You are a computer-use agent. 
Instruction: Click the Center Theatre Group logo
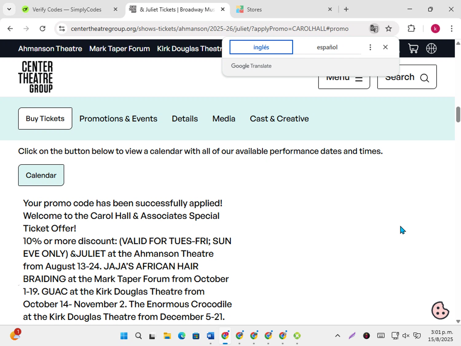(35, 77)
